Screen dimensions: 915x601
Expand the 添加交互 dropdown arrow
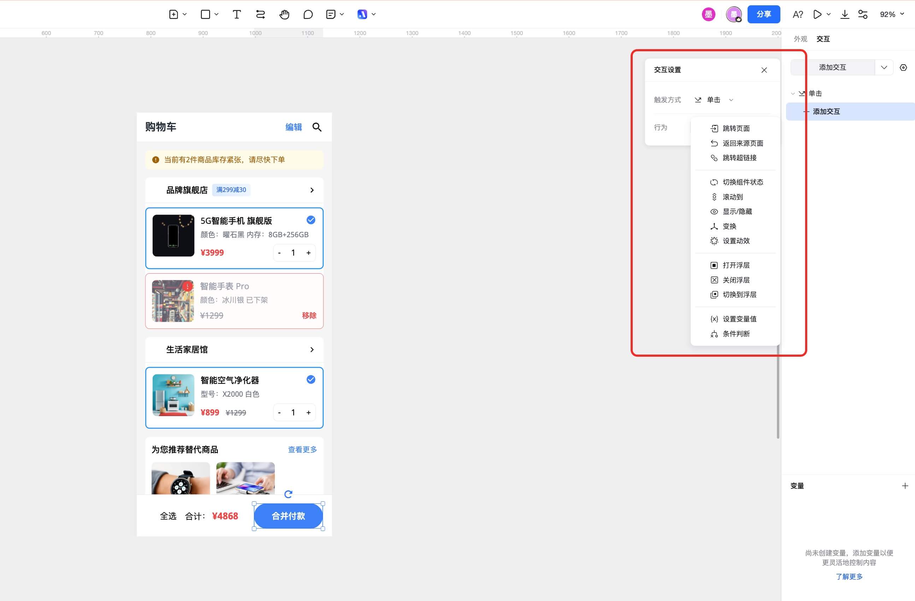(884, 68)
